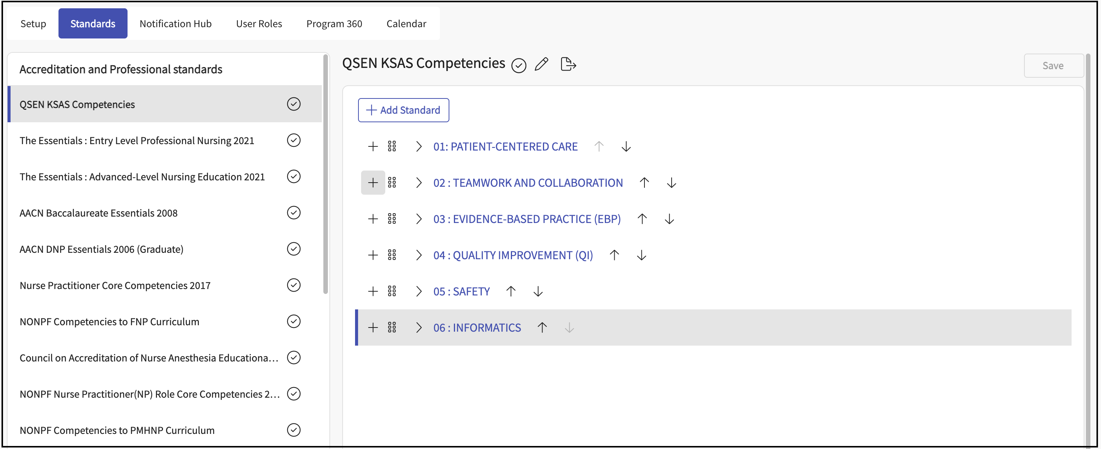Toggle check circle next to QSEN title header
The height and width of the screenshot is (449, 1101).
(x=518, y=65)
